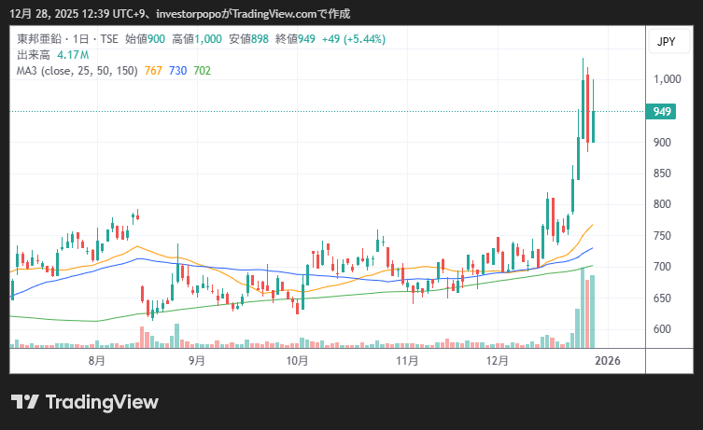Click the green 702 moving average value

coord(202,71)
